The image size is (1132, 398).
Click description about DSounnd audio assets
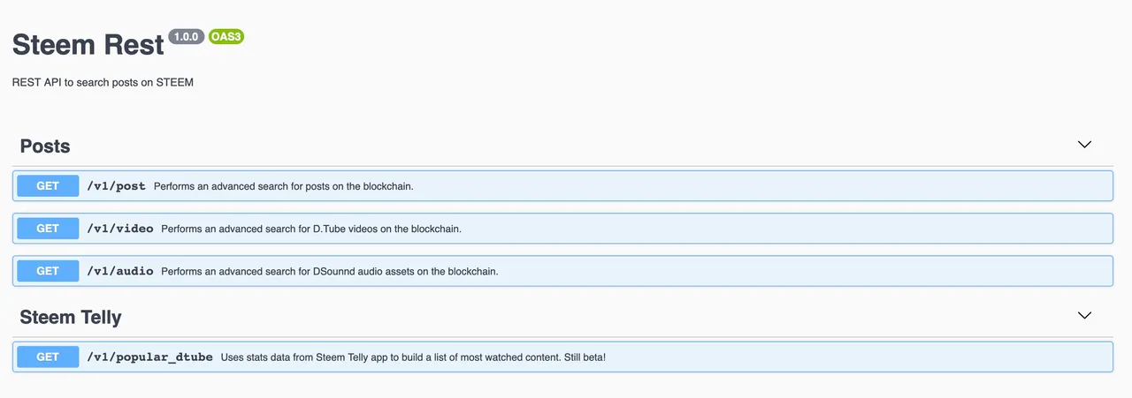(x=330, y=271)
